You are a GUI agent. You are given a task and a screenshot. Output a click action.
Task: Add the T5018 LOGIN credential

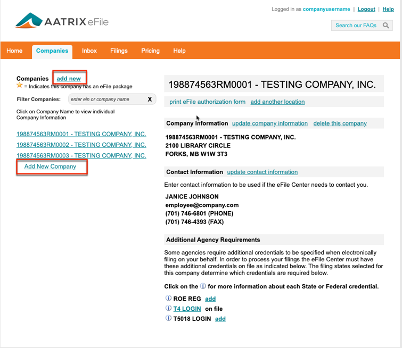coord(220,319)
